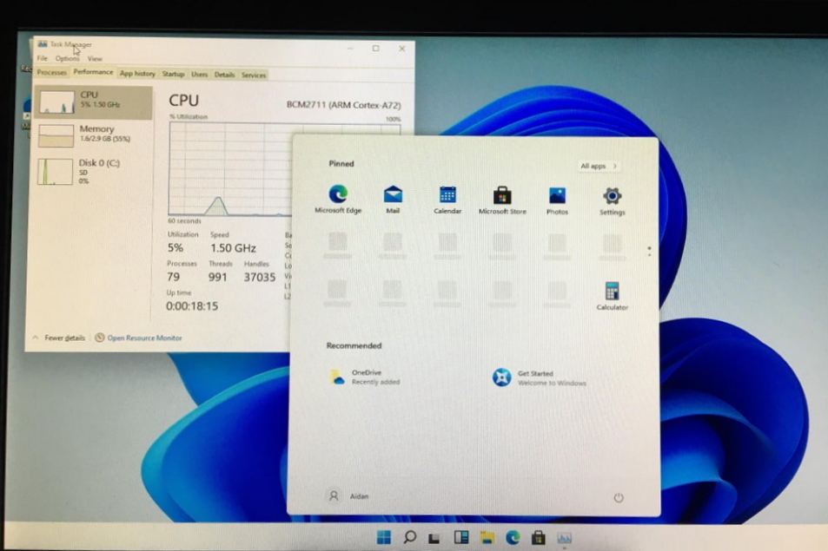Screen dimensions: 828x551
Task: Open the Mail pinned app
Action: [393, 200]
